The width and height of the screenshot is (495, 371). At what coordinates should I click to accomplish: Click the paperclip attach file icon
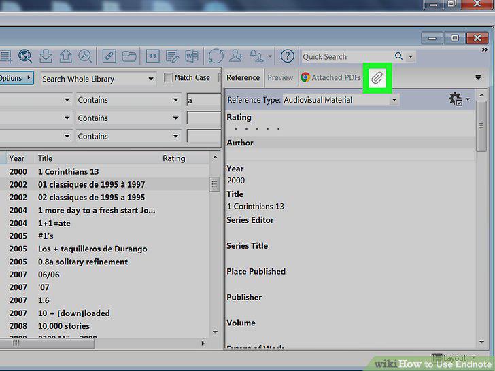coord(377,77)
